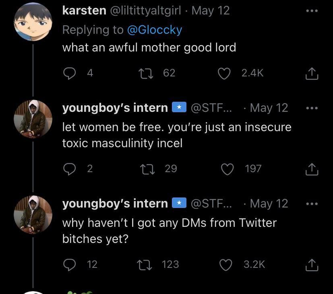
Task: Like karsten's tweet with 2.4K likes
Action: coord(224,73)
